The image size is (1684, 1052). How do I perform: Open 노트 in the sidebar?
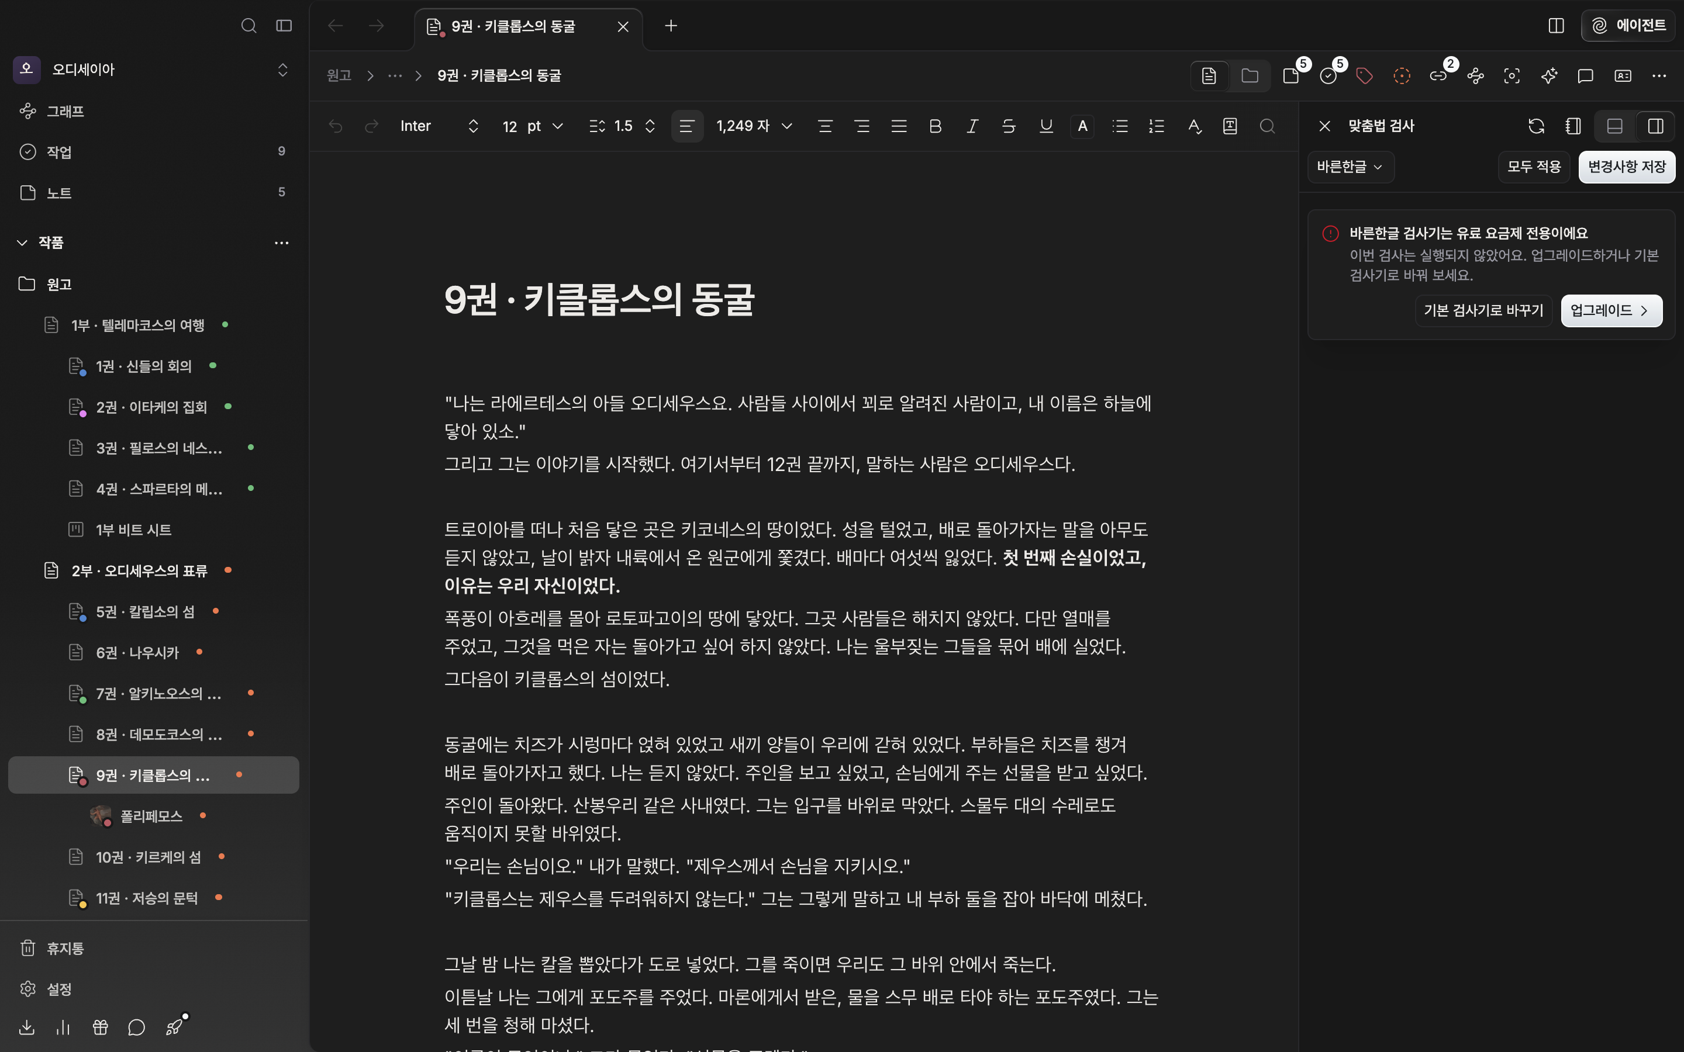click(153, 193)
